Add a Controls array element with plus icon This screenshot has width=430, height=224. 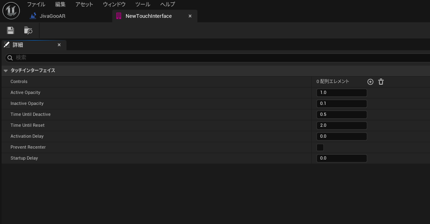[x=370, y=82]
